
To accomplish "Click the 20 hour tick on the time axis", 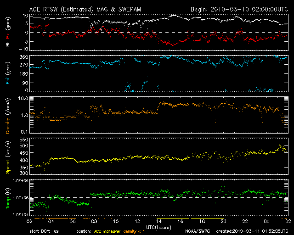I will pos(223,221).
